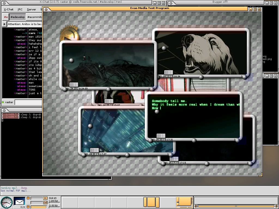279x209 pixels.
Task: Click the mail envelope icon in the panel
Action: tap(19, 202)
